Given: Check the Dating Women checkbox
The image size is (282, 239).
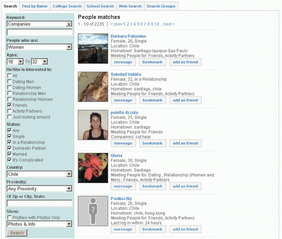Looking at the screenshot, I should 9,87.
